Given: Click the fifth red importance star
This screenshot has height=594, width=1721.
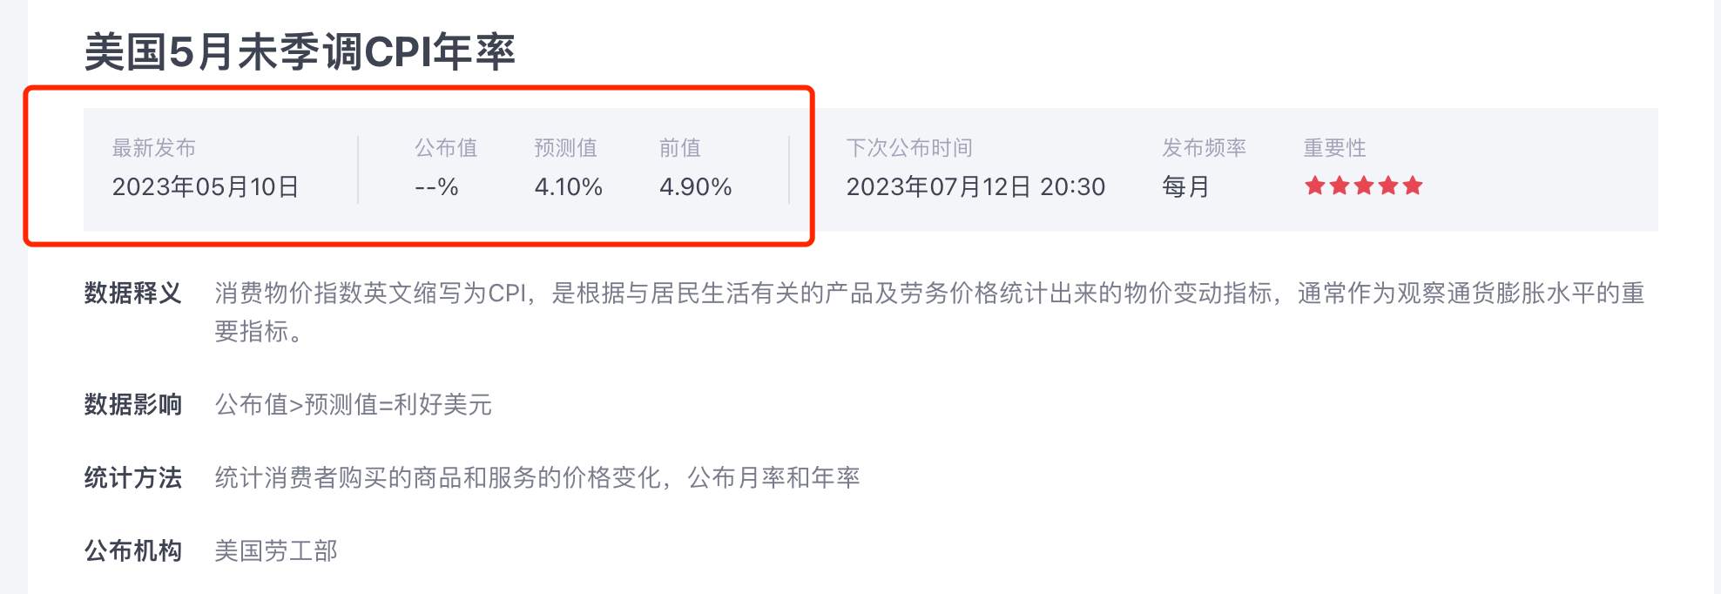Looking at the screenshot, I should pyautogui.click(x=1413, y=186).
